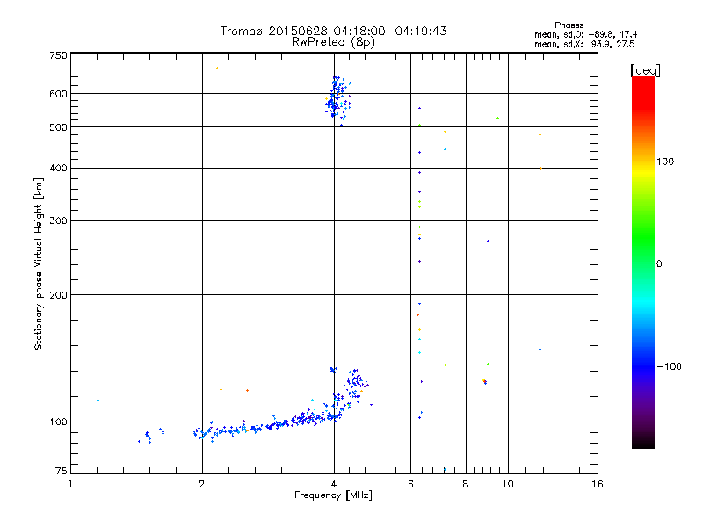Click the x-axis tick label '8'
703x527 pixels.
[466, 484]
